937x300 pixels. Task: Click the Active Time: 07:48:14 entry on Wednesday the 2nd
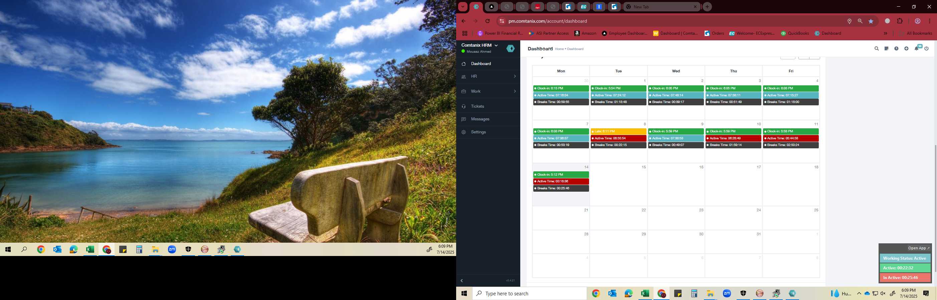[x=676, y=96]
